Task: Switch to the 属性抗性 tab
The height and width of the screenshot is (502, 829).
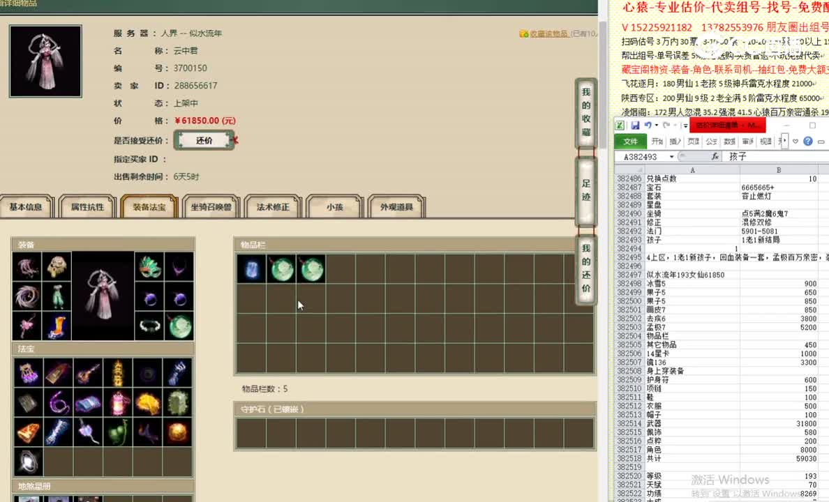Action: click(x=87, y=207)
